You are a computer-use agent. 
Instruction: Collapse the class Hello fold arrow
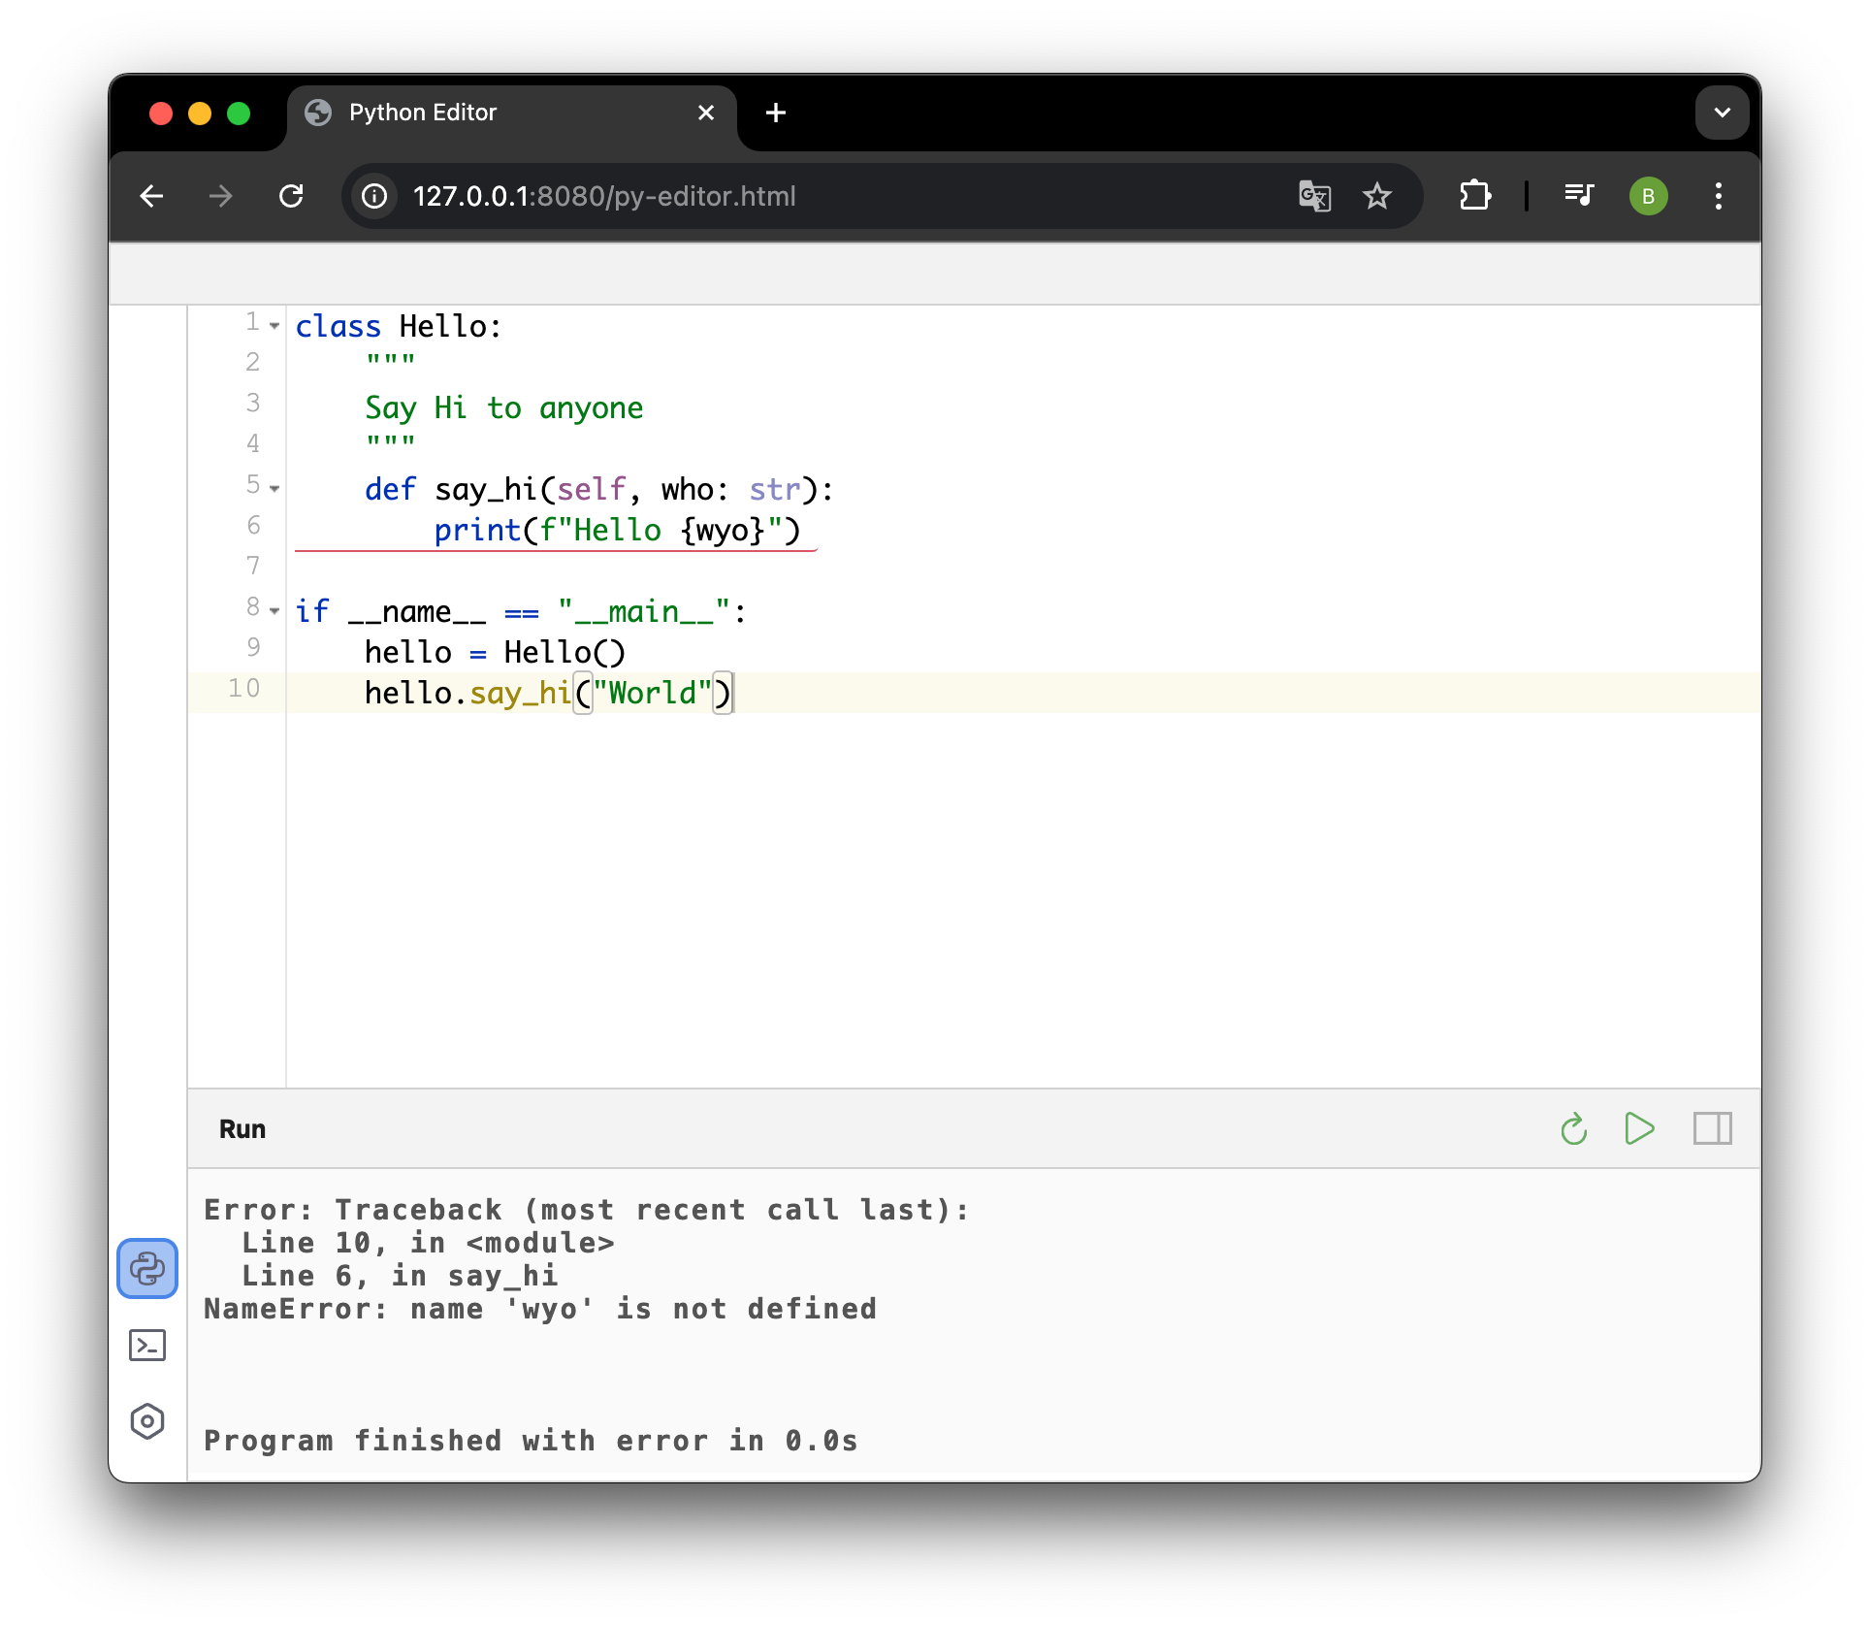point(274,326)
